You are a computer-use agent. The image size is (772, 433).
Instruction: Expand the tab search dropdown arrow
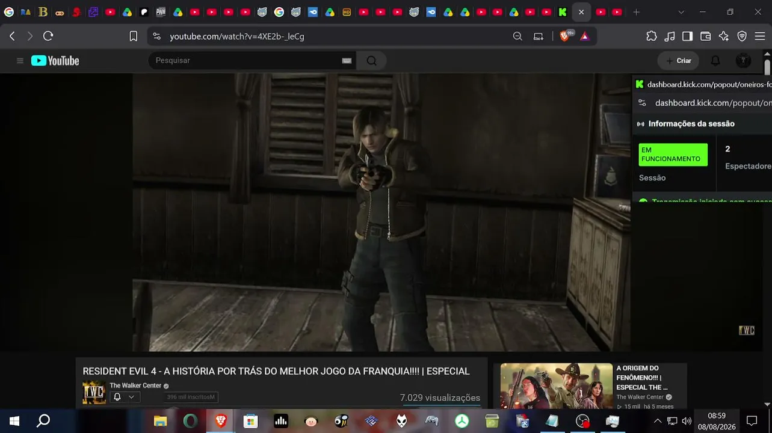click(681, 12)
